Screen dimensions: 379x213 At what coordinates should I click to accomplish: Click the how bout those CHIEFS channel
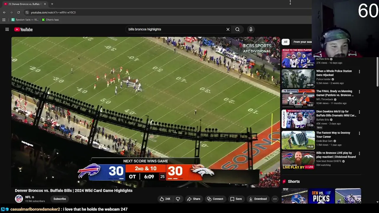click(x=329, y=161)
